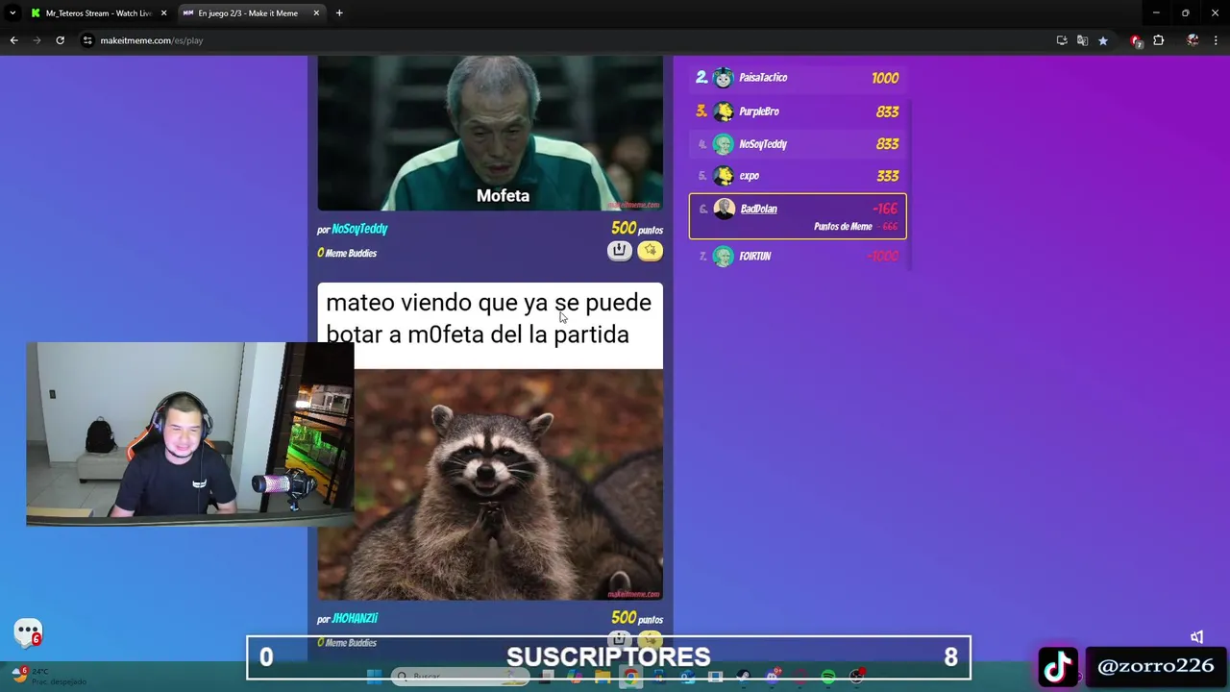Click the red extension icon in the toolbar
The image size is (1230, 692).
coord(1136,40)
